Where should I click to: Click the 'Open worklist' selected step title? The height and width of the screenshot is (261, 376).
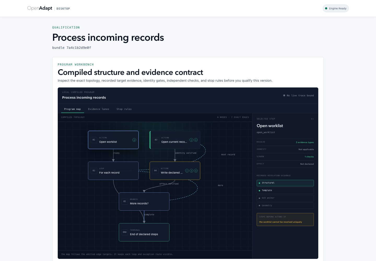tap(270, 126)
